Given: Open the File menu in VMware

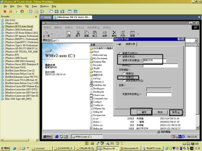Looking at the screenshot, I should click(x=5, y=6).
